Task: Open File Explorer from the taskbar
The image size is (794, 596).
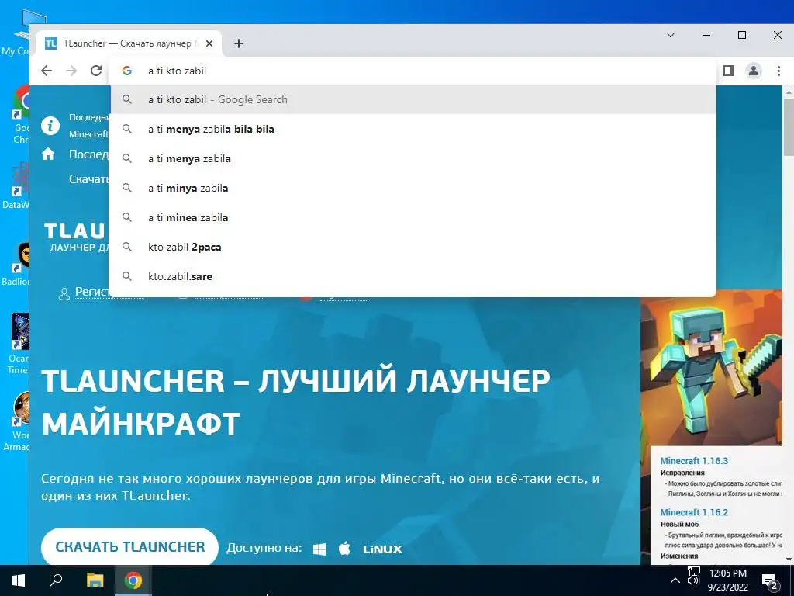Action: (x=95, y=580)
